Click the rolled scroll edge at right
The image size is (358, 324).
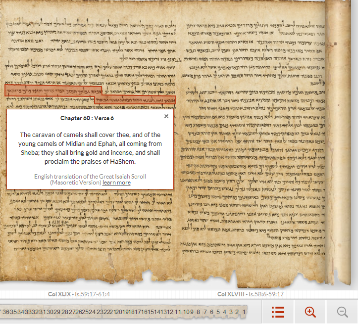338,141
